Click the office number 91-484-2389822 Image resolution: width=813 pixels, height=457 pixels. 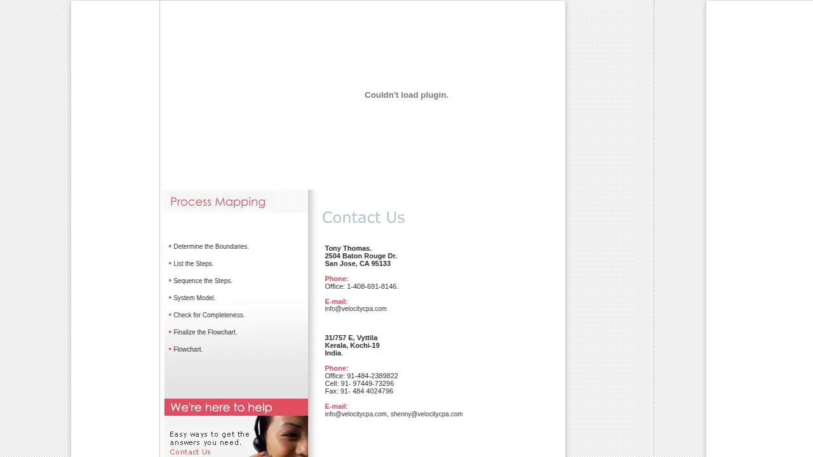pos(372,376)
